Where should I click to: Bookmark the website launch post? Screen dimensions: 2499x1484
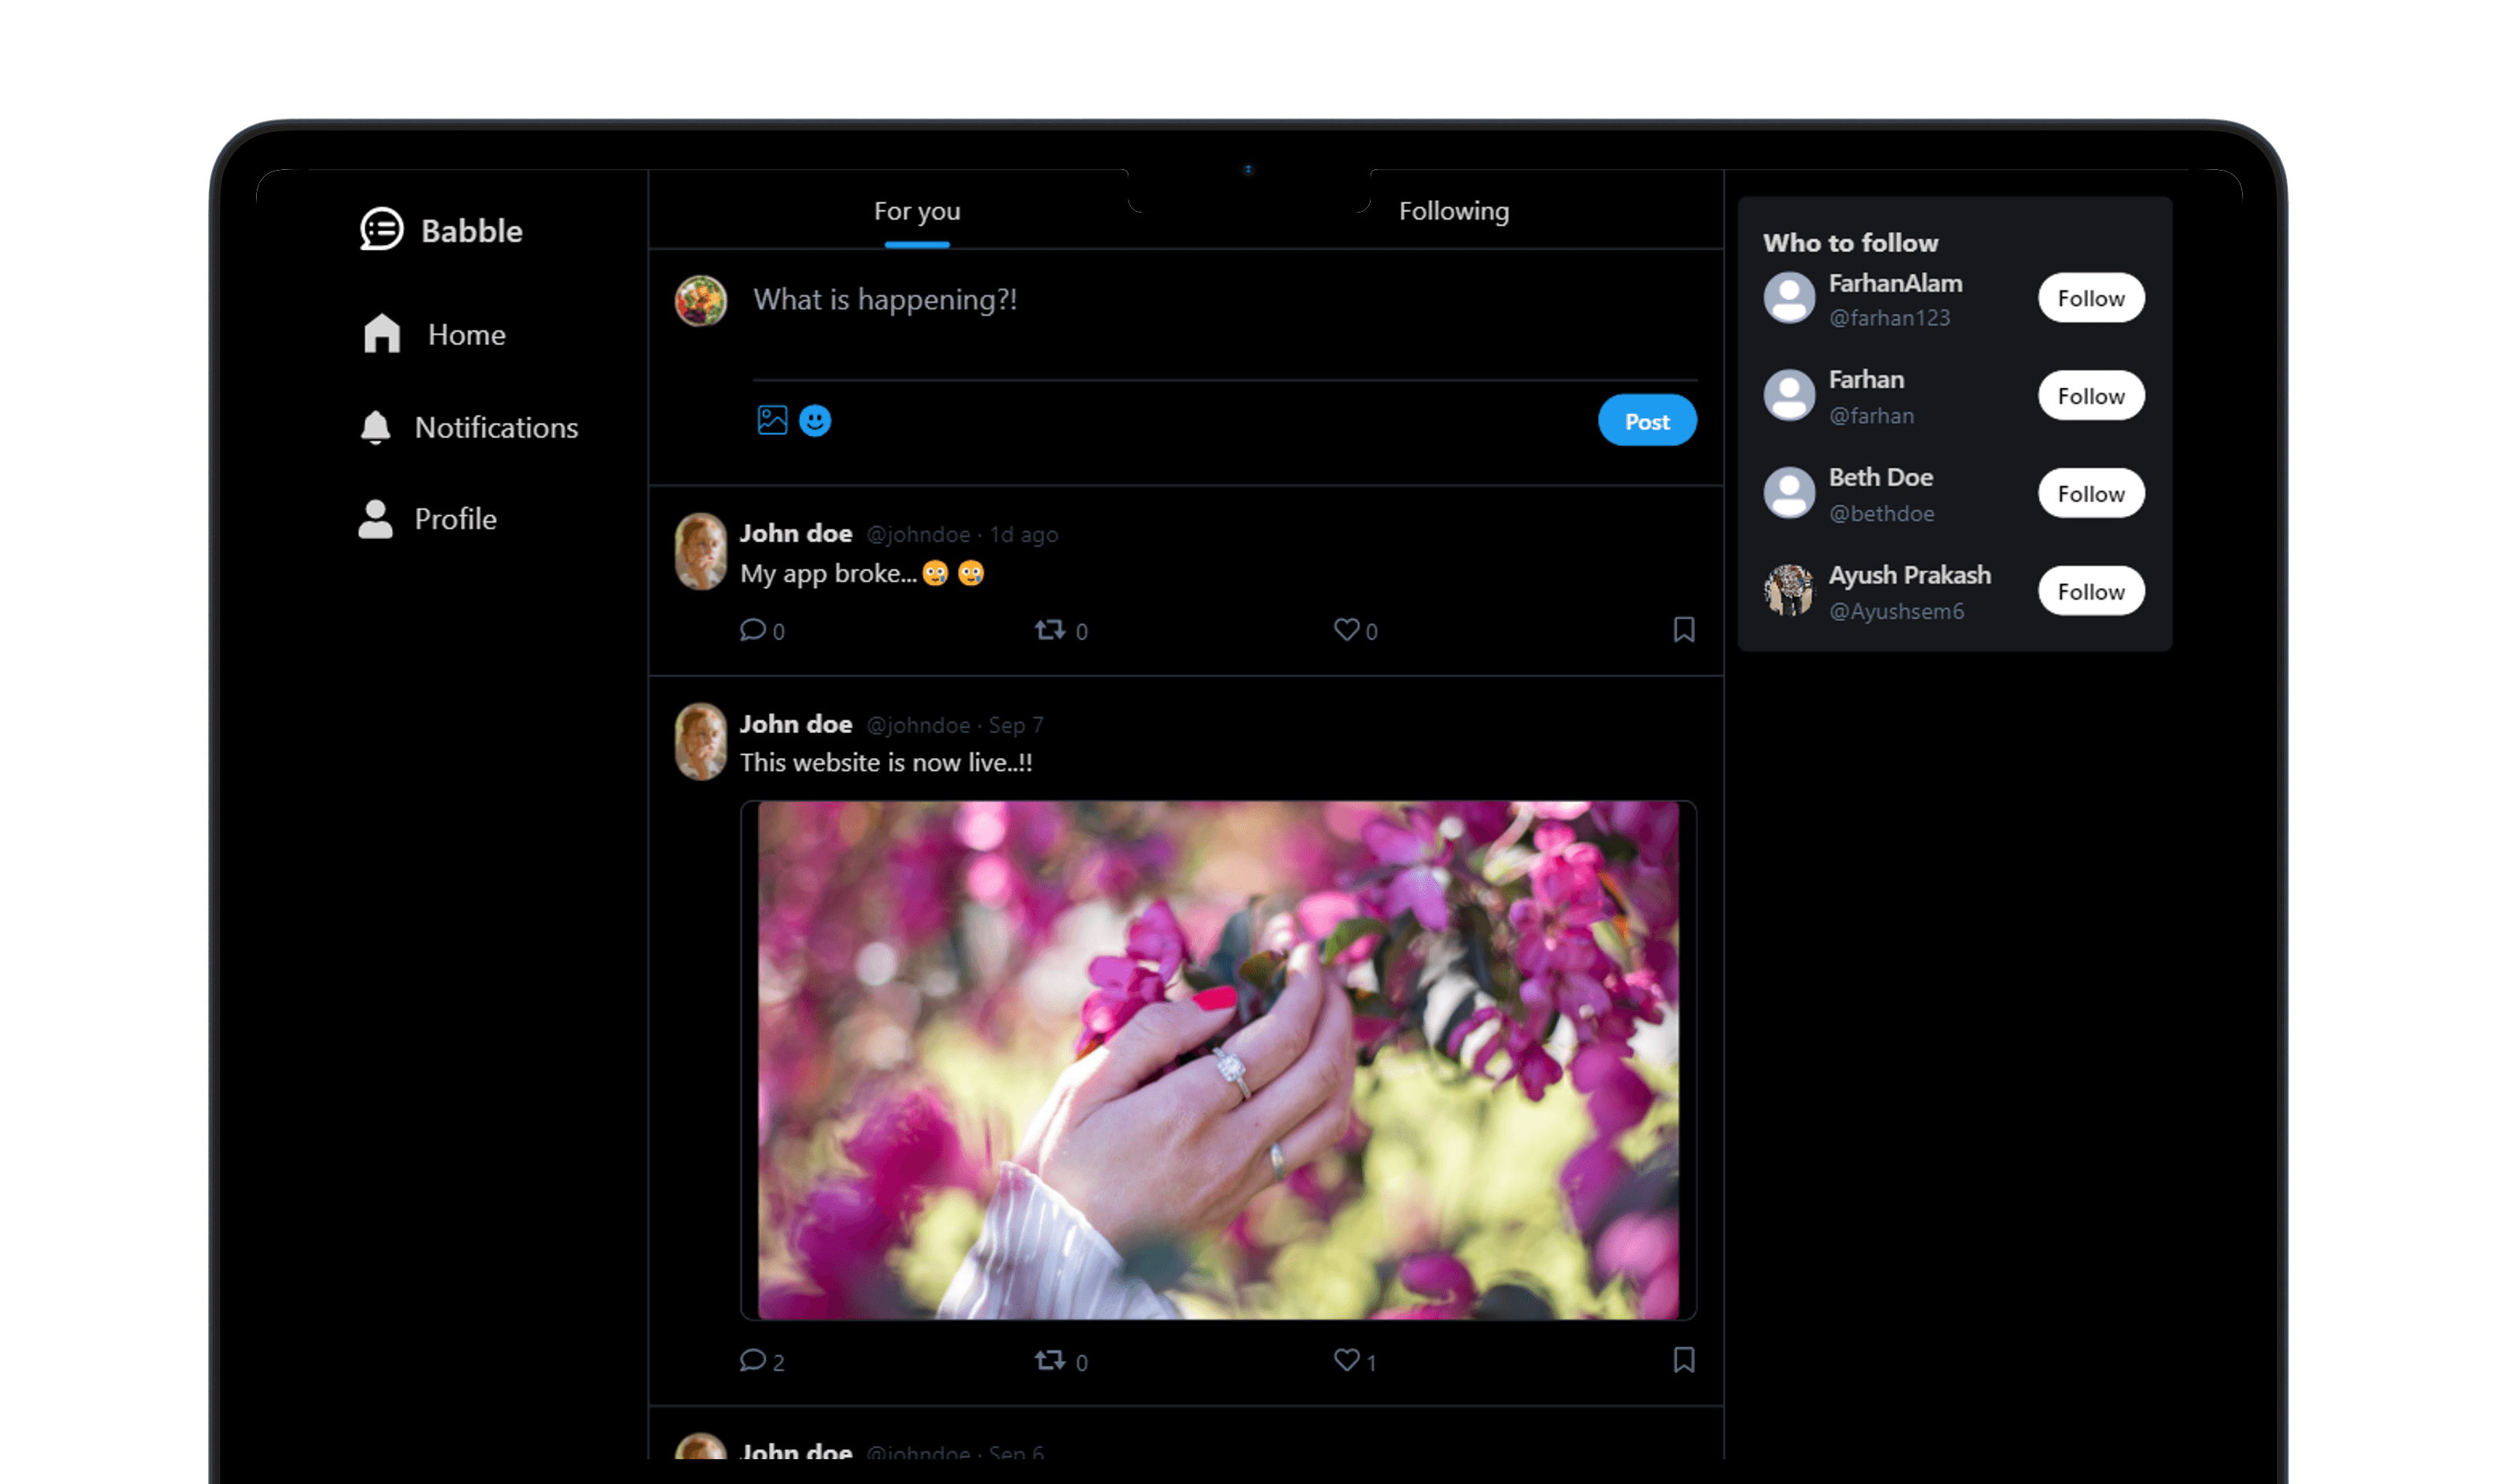coord(1683,1360)
